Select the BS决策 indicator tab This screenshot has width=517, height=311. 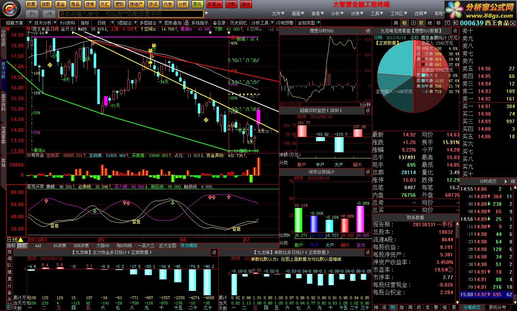tap(60, 246)
